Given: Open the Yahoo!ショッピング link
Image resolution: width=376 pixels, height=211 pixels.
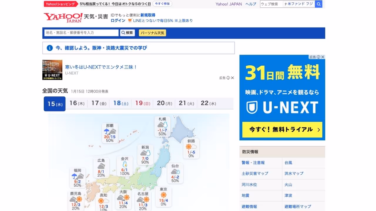Looking at the screenshot, I should 61,4.
